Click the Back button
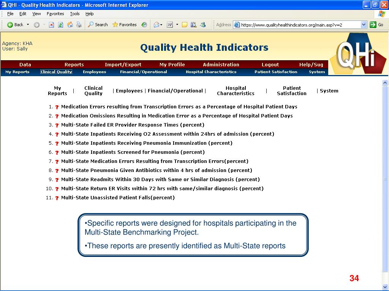The height and width of the screenshot is (291, 389). pos(15,25)
